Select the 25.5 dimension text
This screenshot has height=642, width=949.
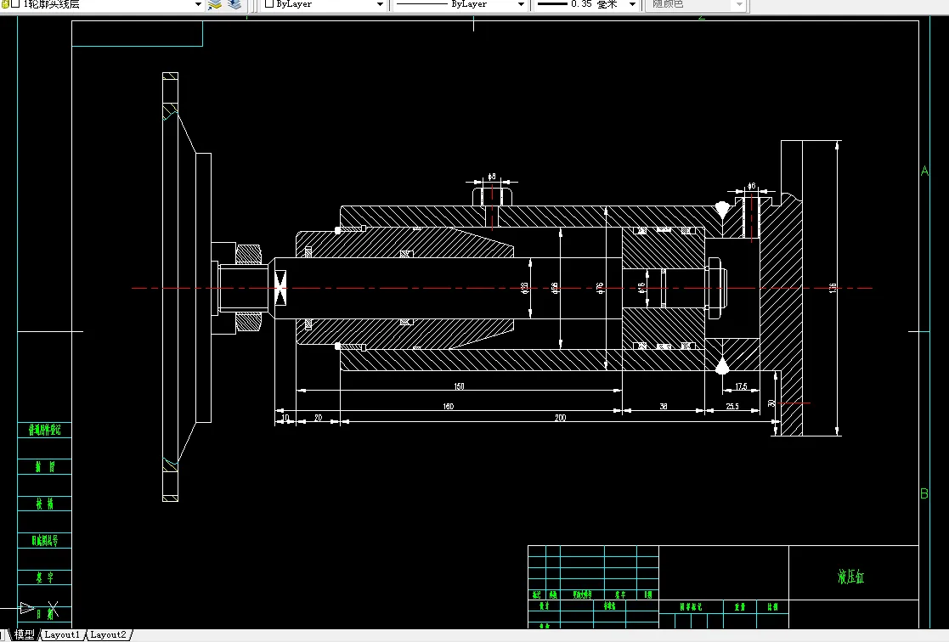pyautogui.click(x=732, y=406)
